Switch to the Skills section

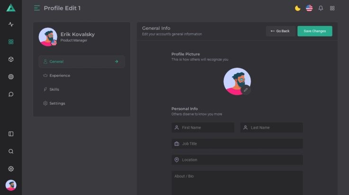click(54, 89)
